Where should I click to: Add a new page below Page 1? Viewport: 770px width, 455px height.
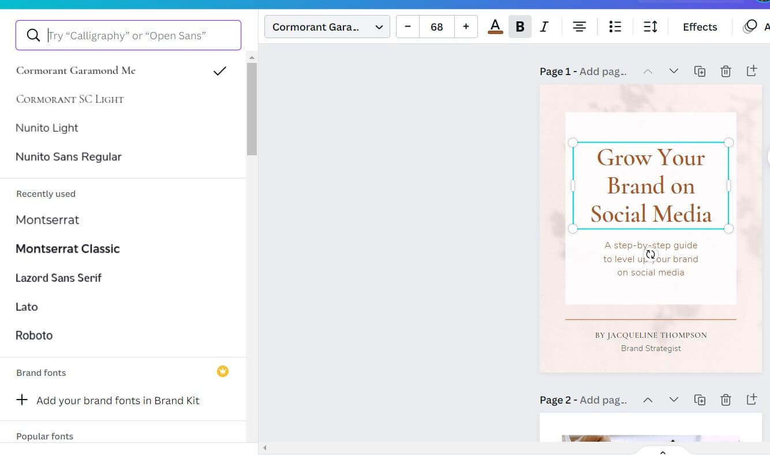pyautogui.click(x=752, y=70)
